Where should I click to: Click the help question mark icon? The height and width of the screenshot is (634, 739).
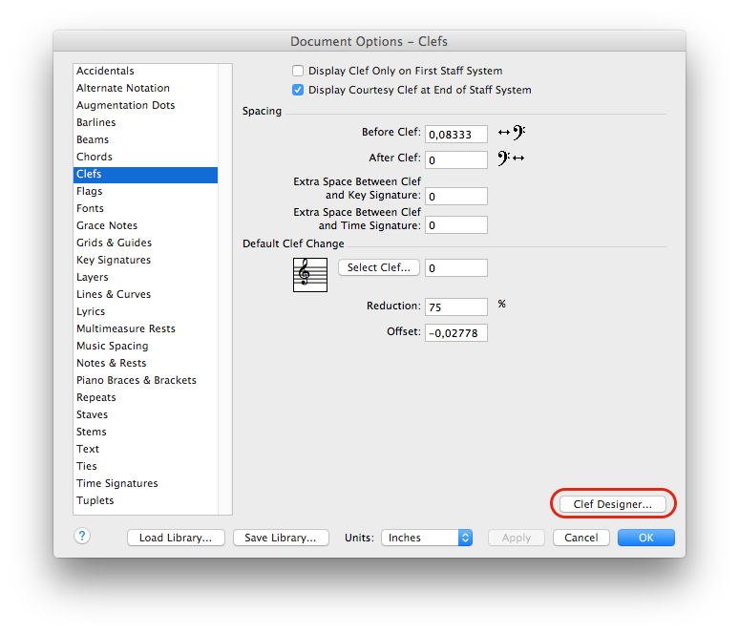point(82,537)
